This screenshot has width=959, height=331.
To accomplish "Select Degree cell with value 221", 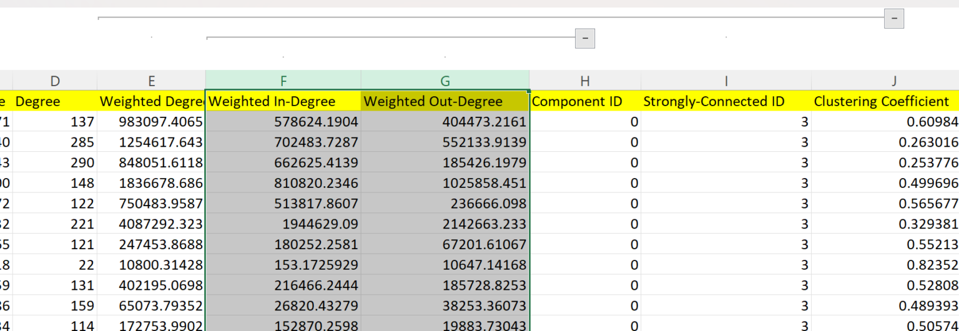I will 55,224.
